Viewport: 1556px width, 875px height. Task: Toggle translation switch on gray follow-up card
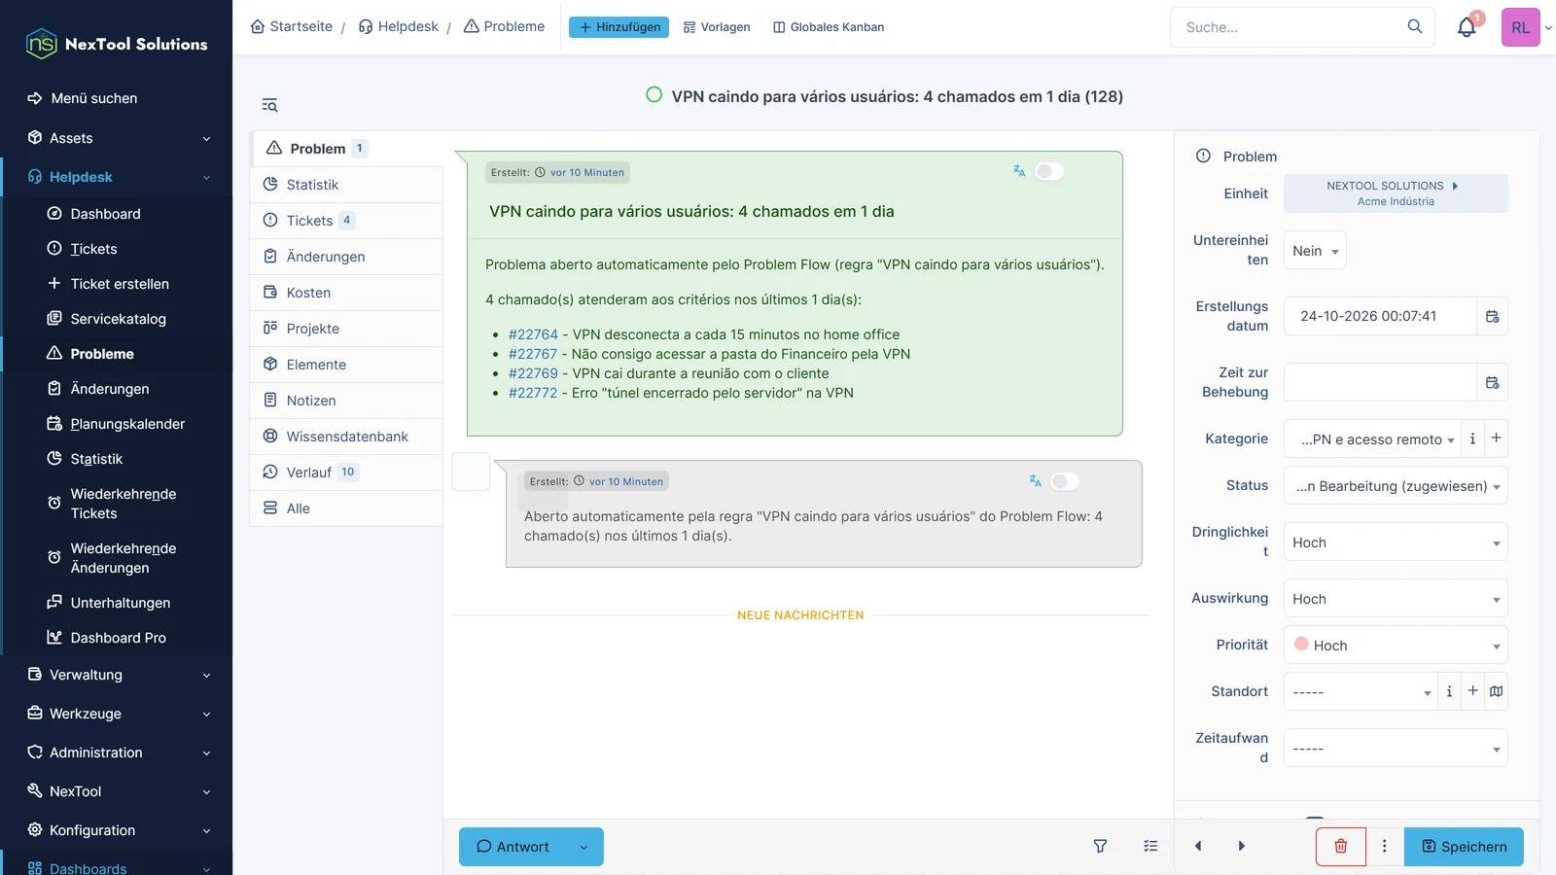[x=1064, y=481]
